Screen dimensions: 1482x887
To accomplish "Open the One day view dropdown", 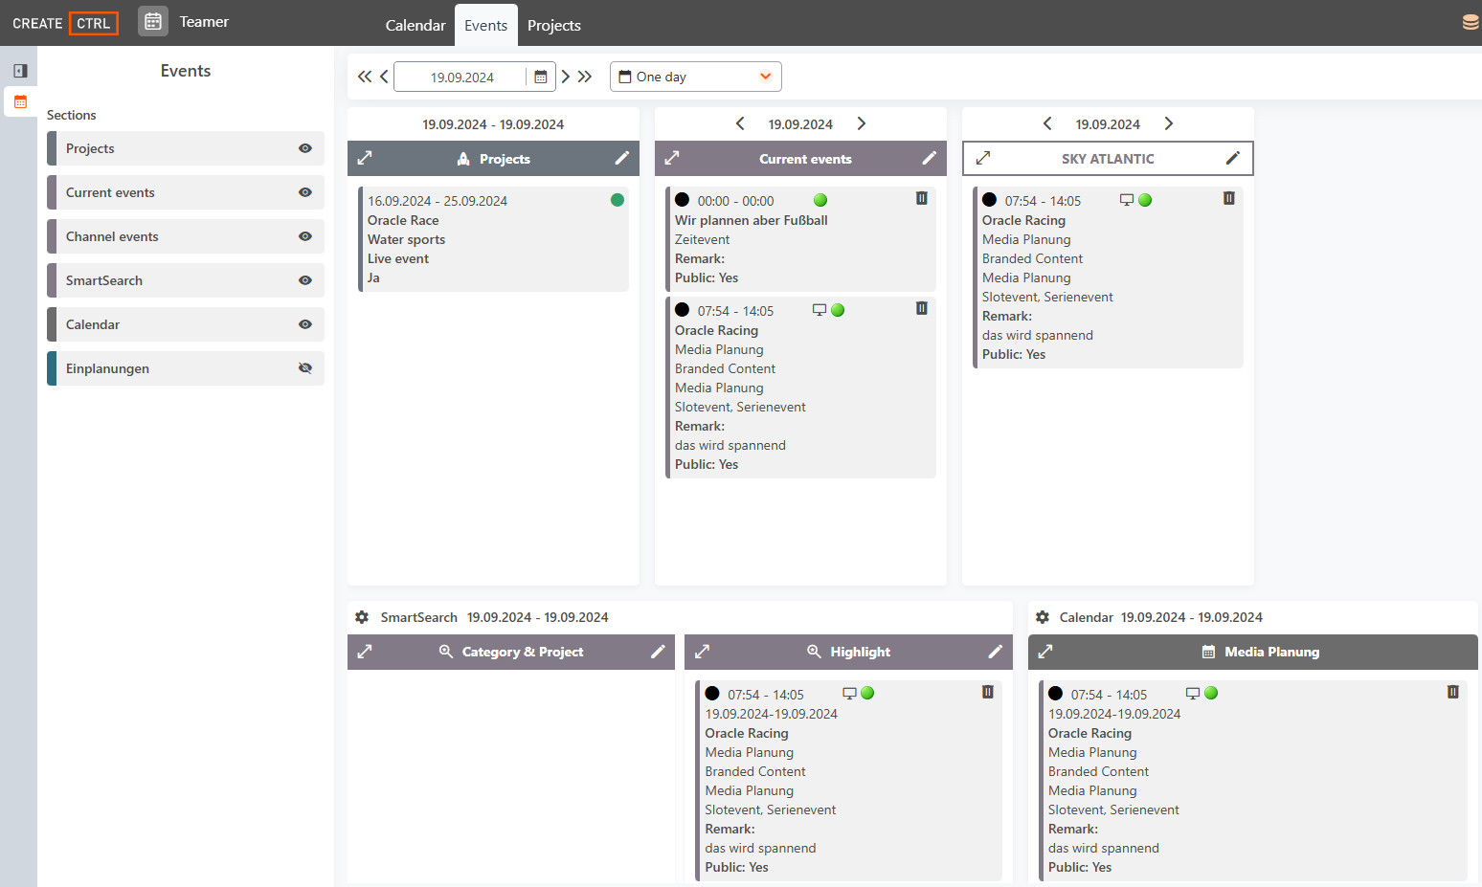I will click(x=696, y=77).
